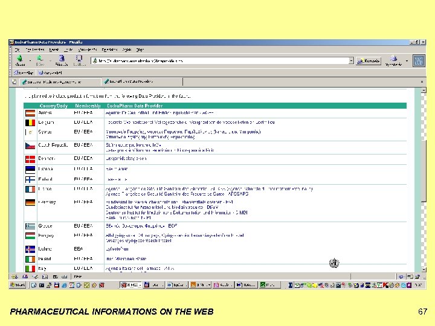Switch to the EudraPharm Data Providers tab

[x=142, y=81]
